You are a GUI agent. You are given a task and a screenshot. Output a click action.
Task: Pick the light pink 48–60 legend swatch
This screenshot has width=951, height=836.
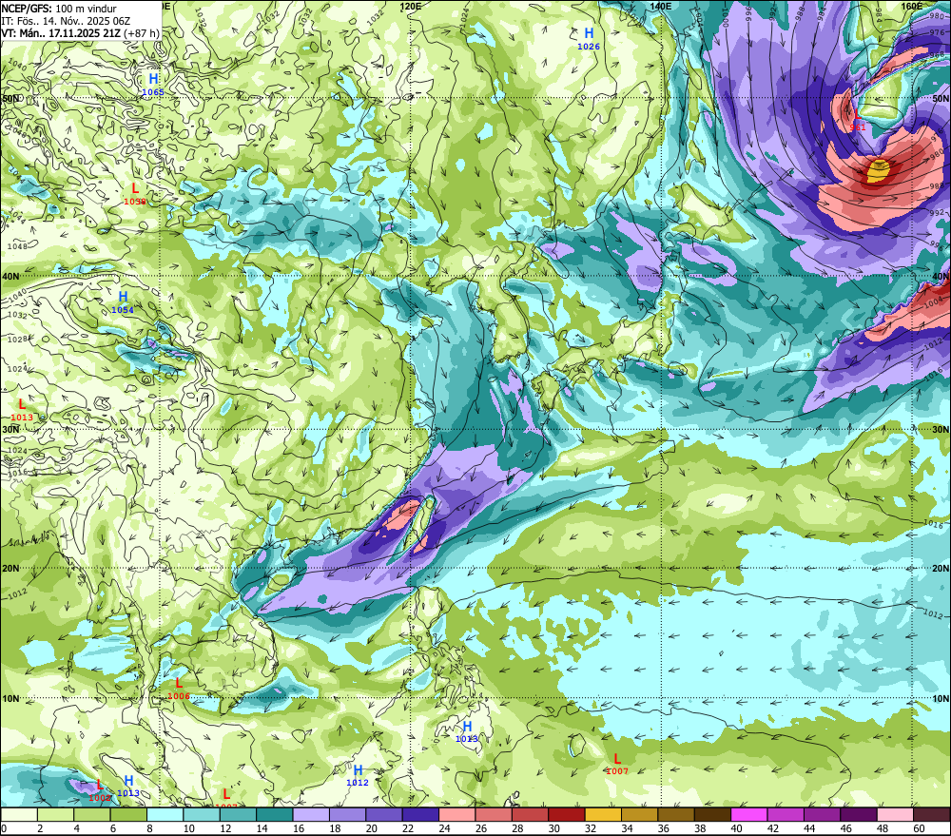(895, 815)
